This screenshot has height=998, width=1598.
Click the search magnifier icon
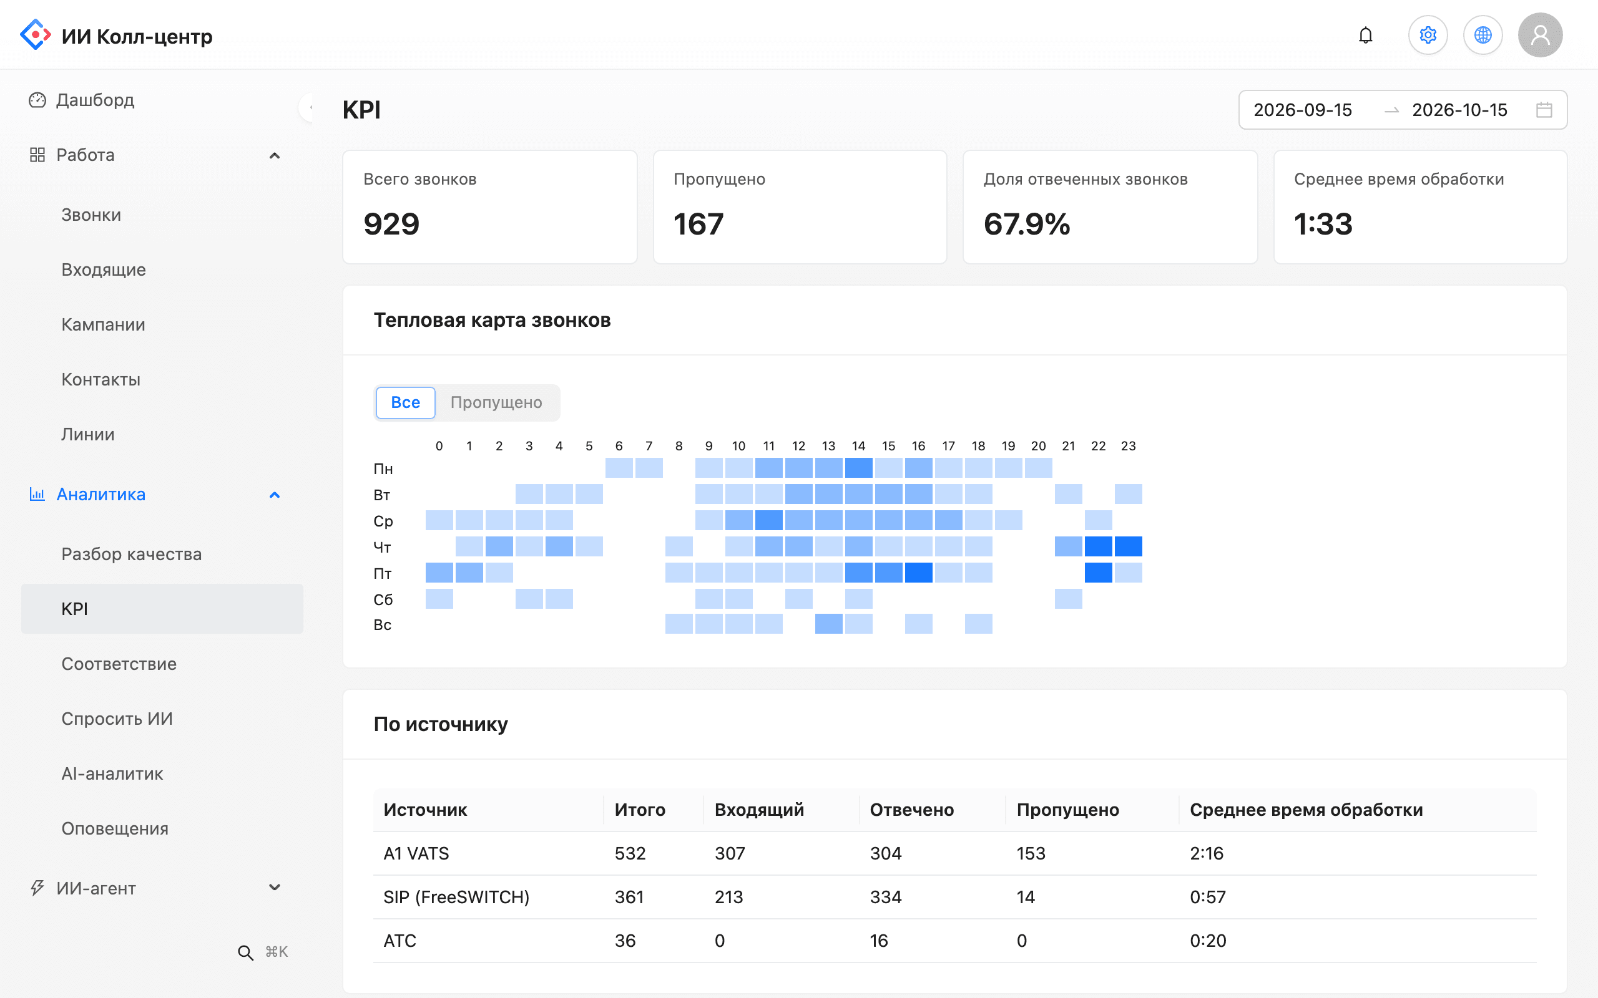click(245, 952)
